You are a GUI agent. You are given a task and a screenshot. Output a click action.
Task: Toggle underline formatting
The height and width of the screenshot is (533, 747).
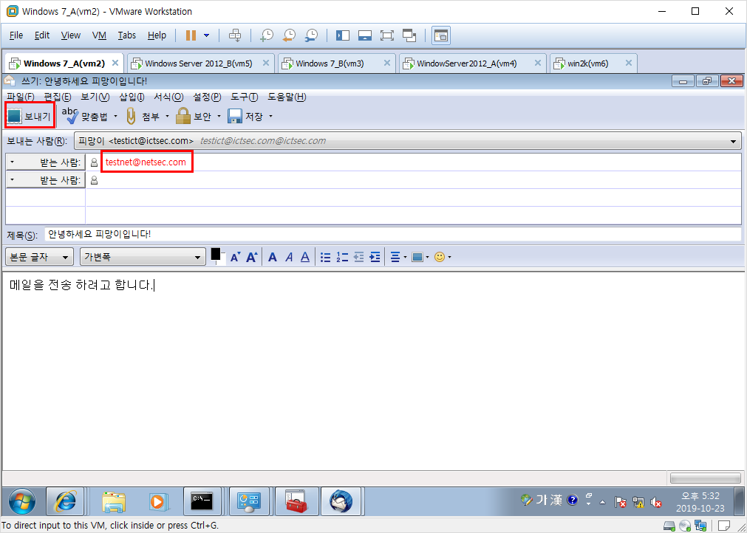305,257
